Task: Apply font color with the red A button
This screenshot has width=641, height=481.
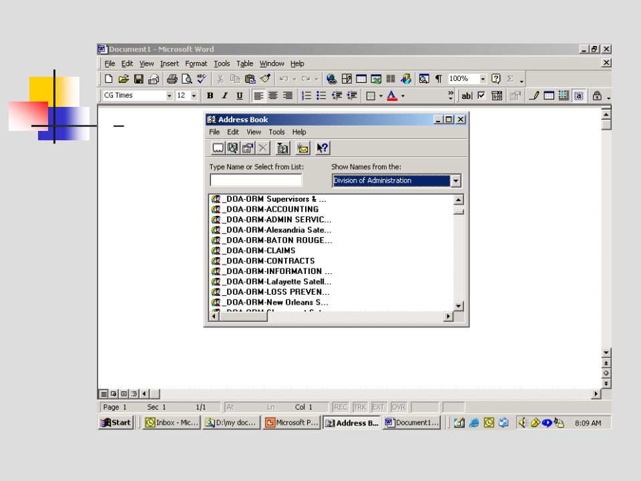Action: click(392, 96)
